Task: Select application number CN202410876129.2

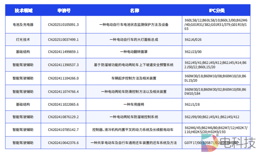Action: (x=63, y=117)
